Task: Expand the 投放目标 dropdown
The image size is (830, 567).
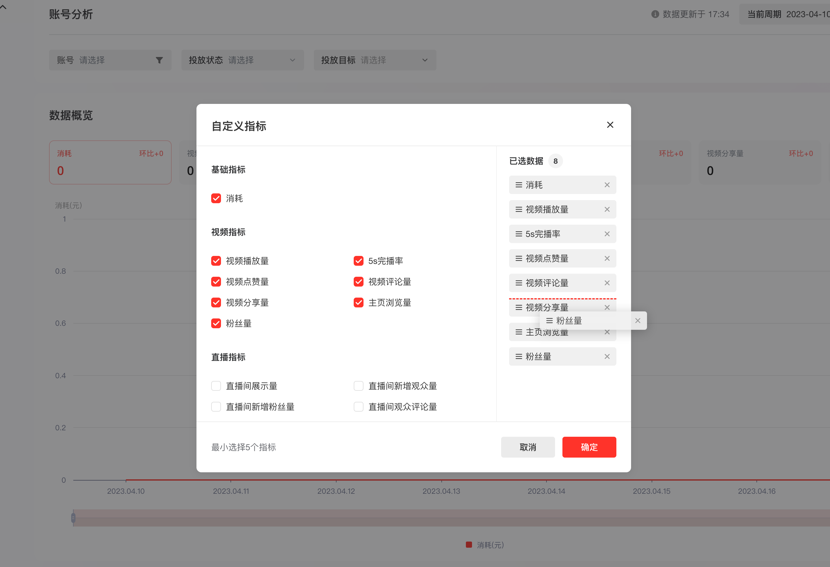Action: [375, 60]
